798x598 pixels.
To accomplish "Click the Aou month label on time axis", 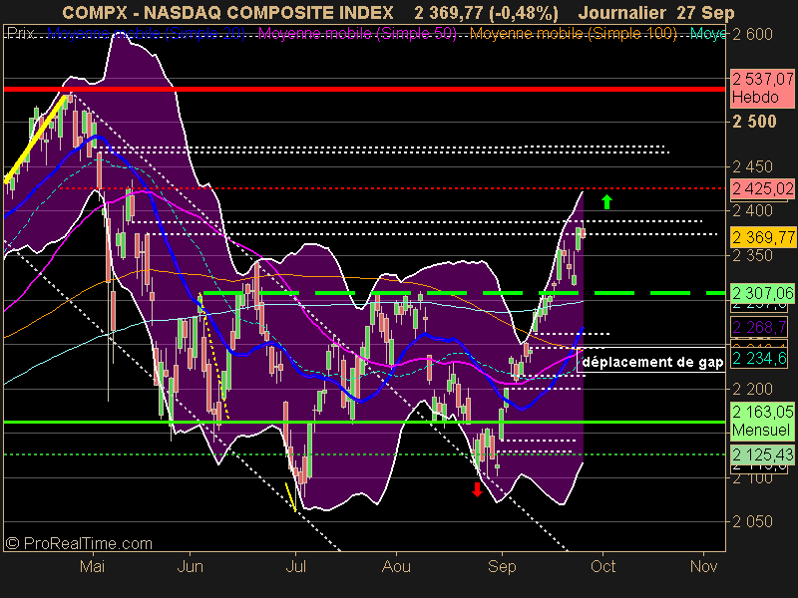I will (396, 566).
